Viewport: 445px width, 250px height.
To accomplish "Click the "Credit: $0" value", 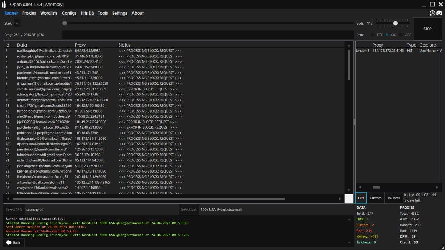I will [x=409, y=242].
